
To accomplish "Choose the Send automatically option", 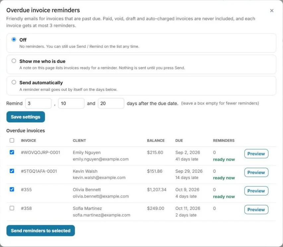I will point(14,82).
